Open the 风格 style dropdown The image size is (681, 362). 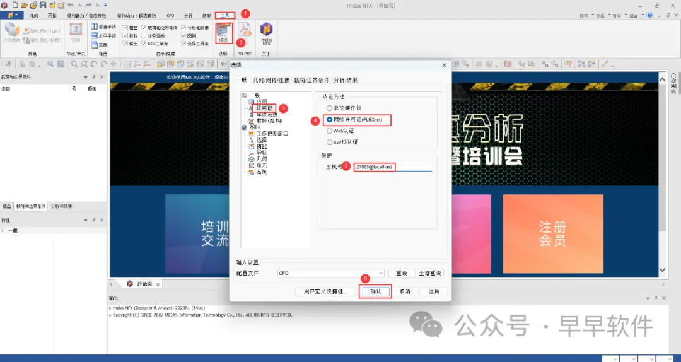602,16
